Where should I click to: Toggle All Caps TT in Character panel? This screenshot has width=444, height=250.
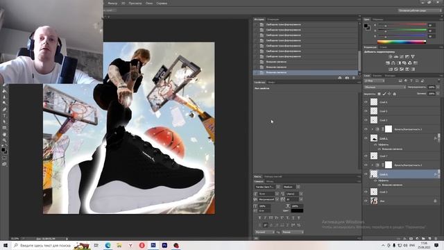271,218
